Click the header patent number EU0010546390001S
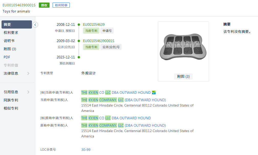Screen dimensions: 258x155 (19, 5)
